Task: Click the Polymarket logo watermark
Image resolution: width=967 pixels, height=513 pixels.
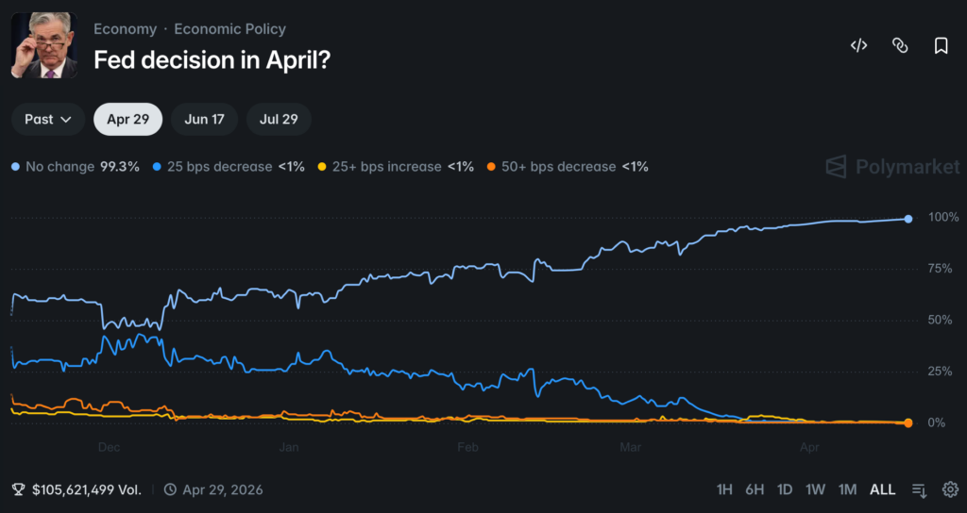Action: point(891,167)
